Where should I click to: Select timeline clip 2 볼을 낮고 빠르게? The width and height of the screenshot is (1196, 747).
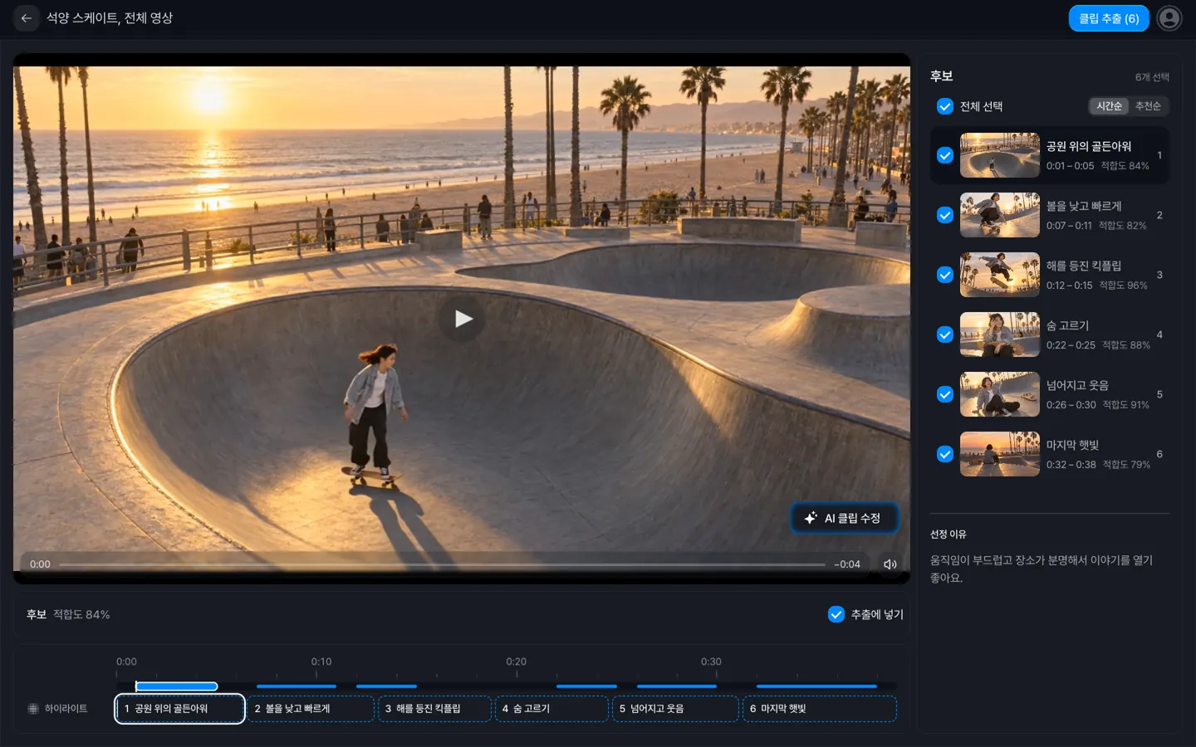[x=311, y=709]
